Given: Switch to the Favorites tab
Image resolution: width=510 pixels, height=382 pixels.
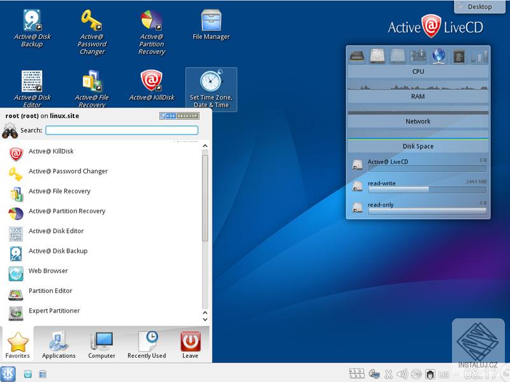Looking at the screenshot, I should (18, 345).
